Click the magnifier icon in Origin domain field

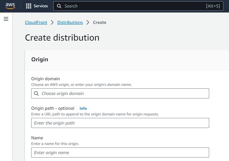36,93
